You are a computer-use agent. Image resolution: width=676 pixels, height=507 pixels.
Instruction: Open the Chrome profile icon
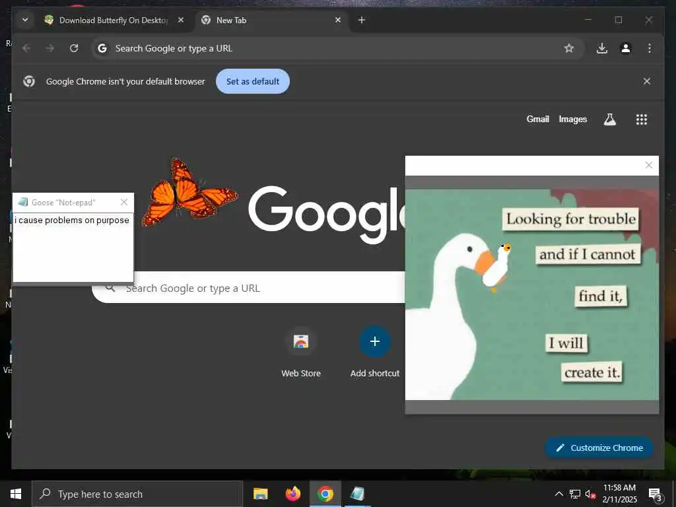[626, 48]
